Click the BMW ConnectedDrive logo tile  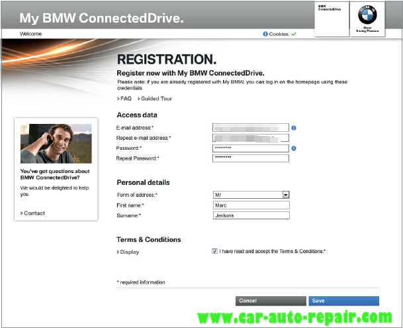(332, 19)
